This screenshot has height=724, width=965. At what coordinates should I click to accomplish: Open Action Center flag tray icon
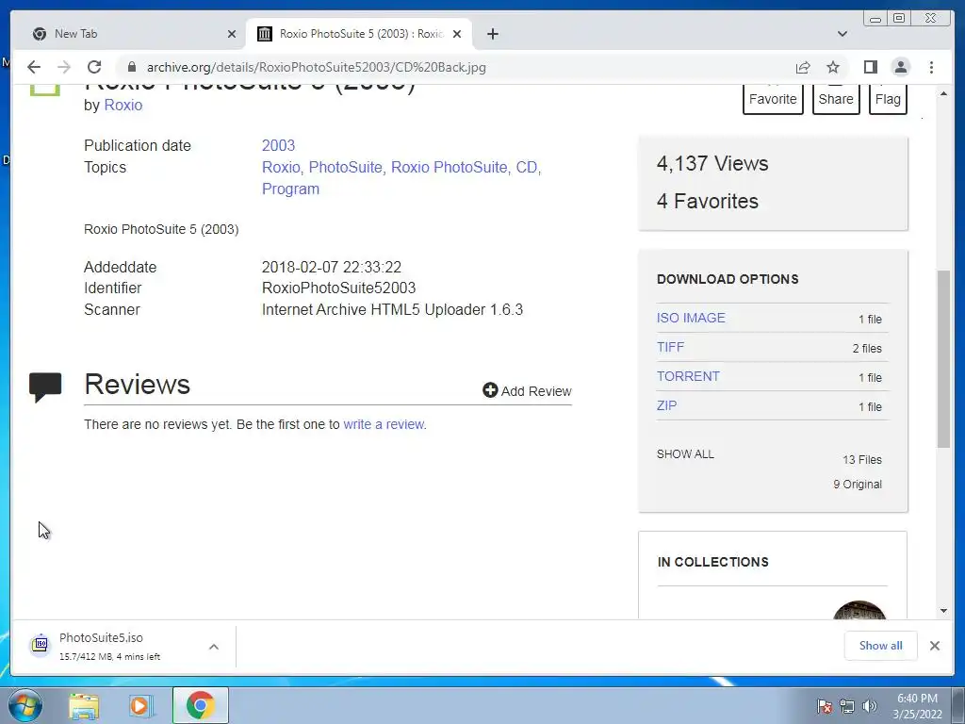pos(825,706)
